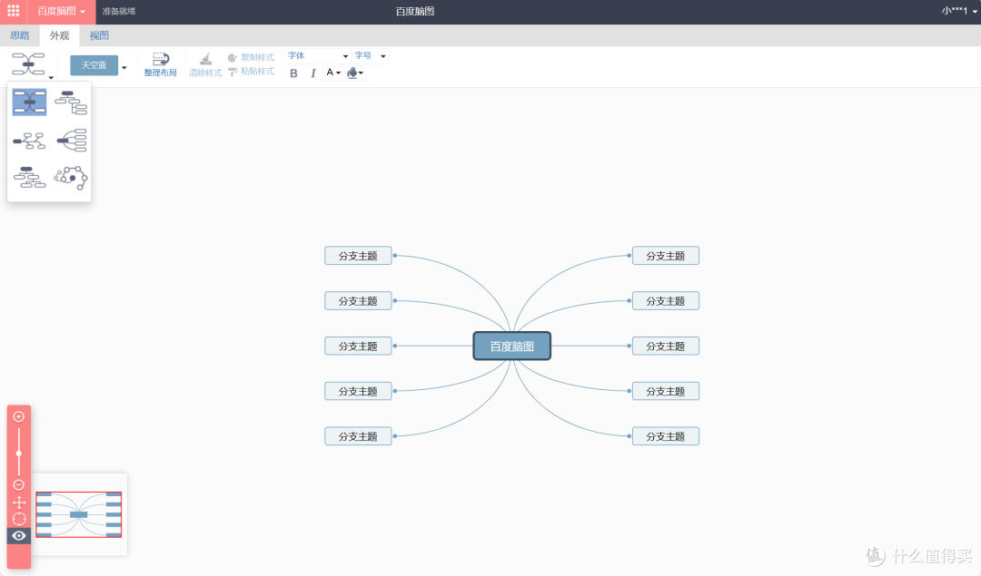Open the 字体 font family dropdown
This screenshot has width=981, height=576.
[x=317, y=55]
